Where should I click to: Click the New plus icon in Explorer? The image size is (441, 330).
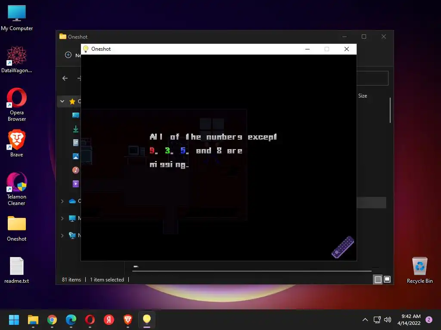coord(68,55)
